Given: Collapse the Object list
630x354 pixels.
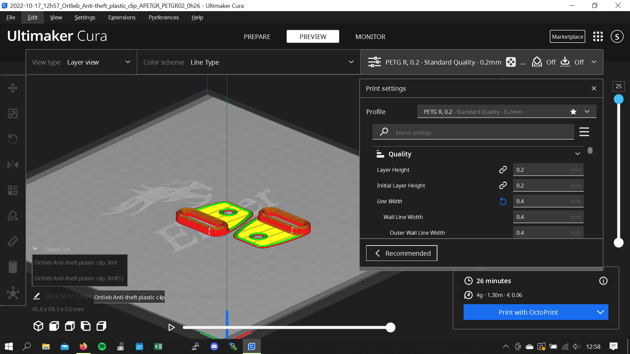Looking at the screenshot, I should click(x=35, y=249).
